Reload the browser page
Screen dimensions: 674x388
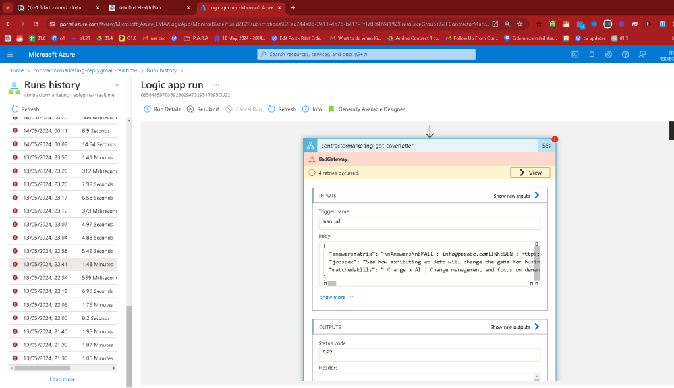point(36,24)
